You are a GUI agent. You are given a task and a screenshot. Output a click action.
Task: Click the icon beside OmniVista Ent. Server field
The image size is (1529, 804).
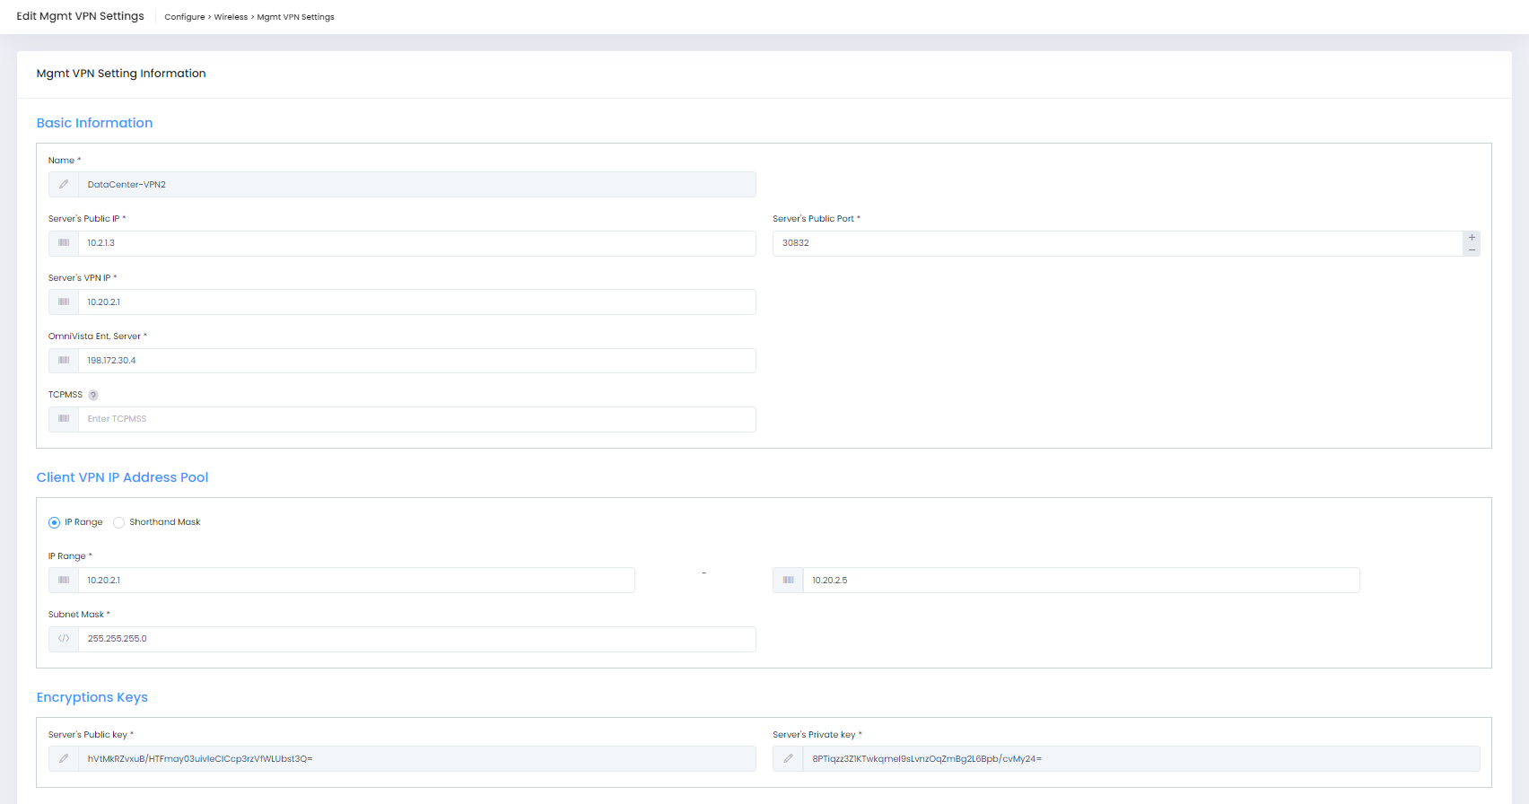coord(64,361)
